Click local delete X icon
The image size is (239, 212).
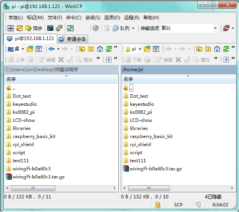pos(61,60)
